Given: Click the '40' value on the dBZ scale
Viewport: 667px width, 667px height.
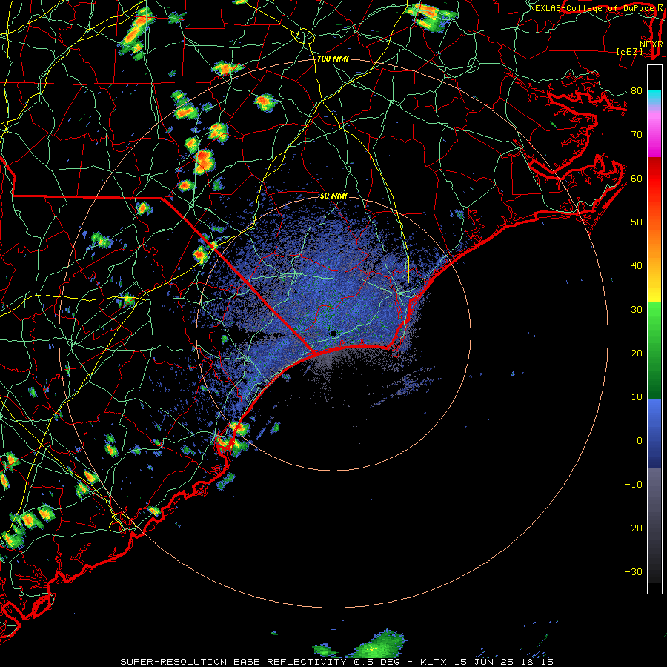Looking at the screenshot, I should 637,266.
